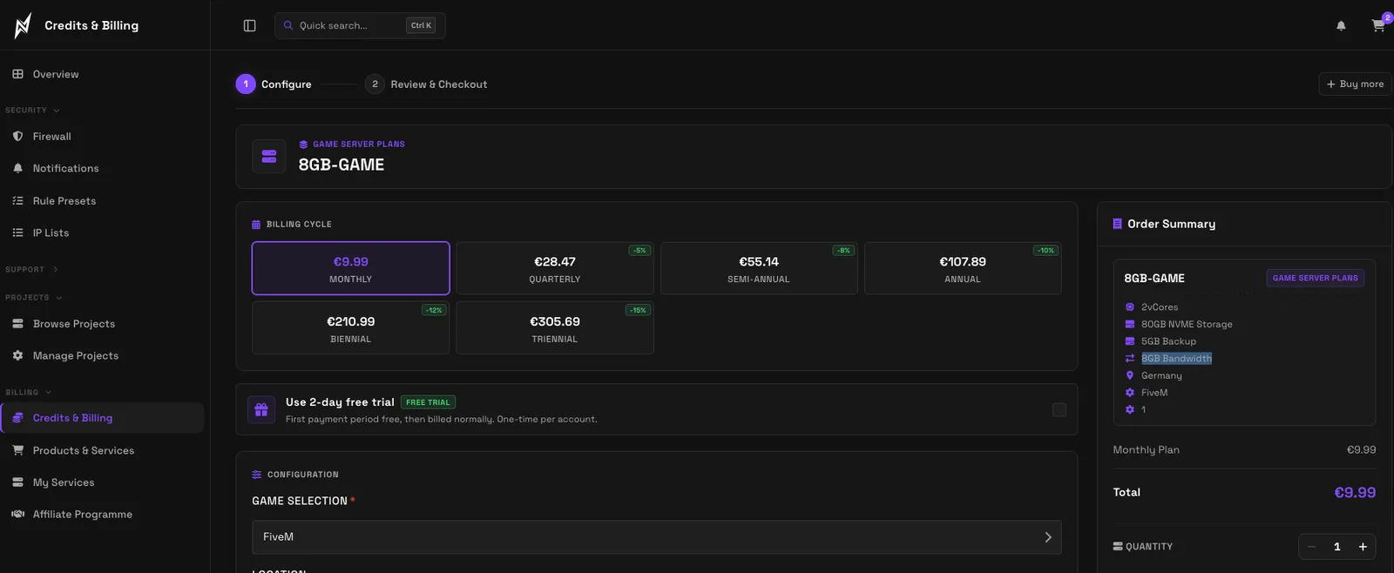
Task: Focus the Quick search field
Action: 360,25
